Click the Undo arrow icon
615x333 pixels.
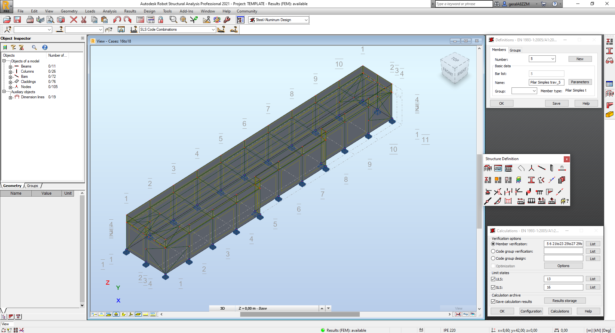(x=117, y=20)
